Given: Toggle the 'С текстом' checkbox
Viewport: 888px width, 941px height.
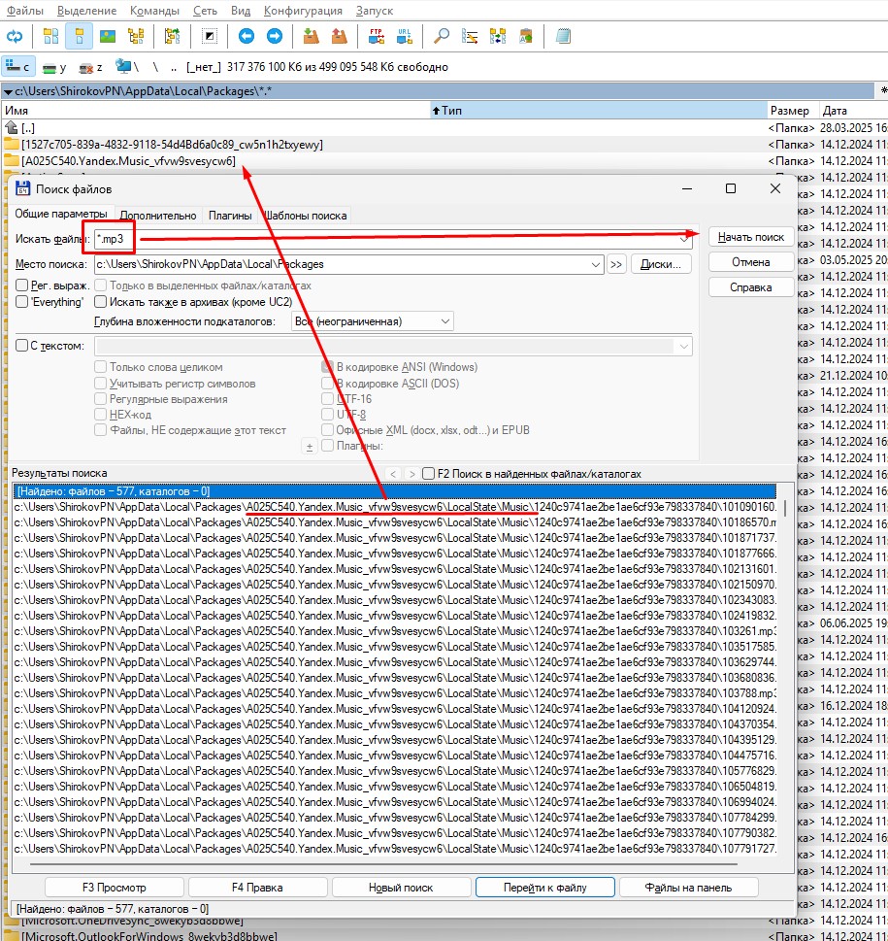Looking at the screenshot, I should (22, 346).
